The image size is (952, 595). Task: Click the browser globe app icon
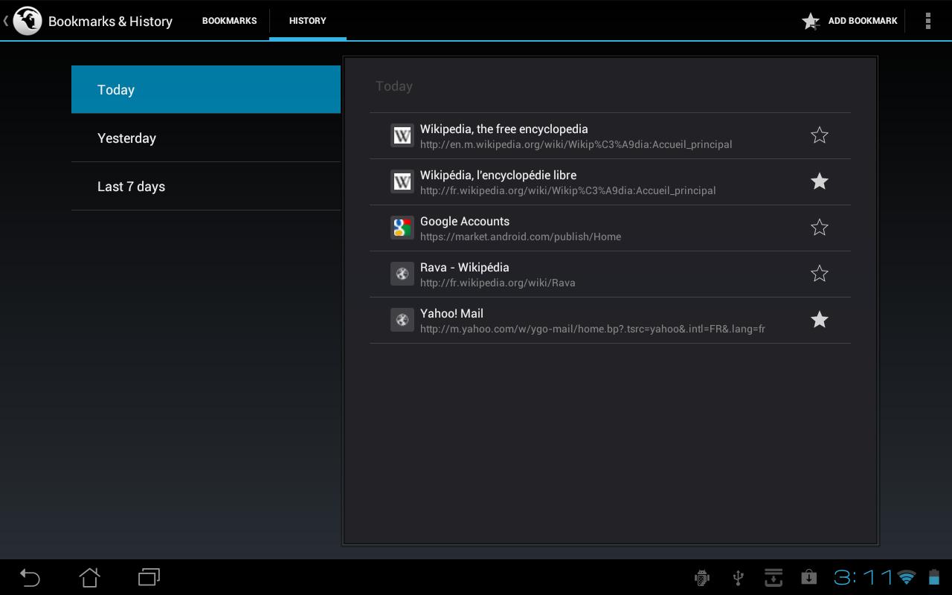[x=28, y=21]
